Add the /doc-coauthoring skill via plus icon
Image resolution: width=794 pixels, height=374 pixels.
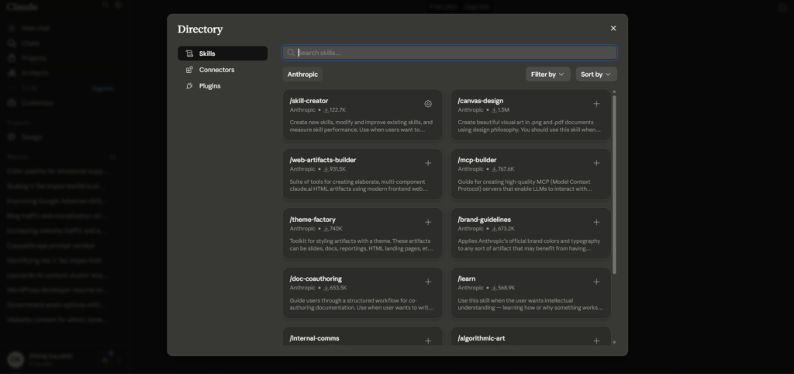tap(428, 282)
